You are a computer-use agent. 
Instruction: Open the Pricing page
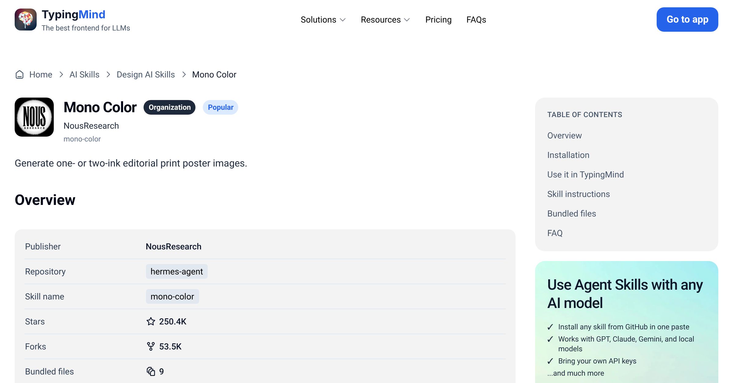[x=438, y=20]
